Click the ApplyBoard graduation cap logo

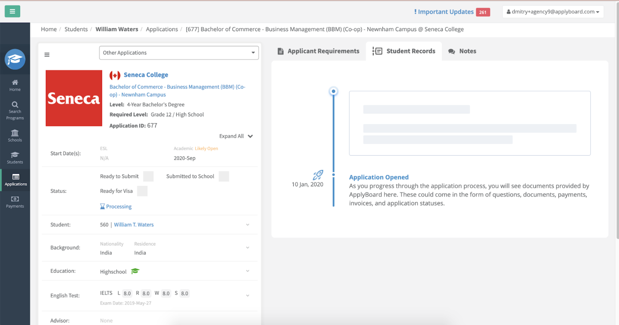15,59
